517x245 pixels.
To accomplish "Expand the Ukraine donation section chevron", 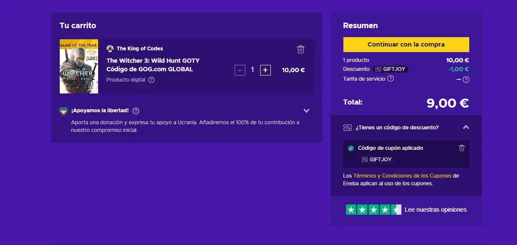I will point(306,111).
